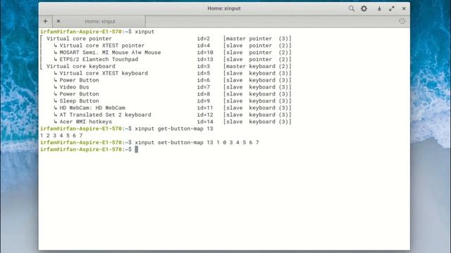Click the 'xinput set-button-map 13' command text
The width and height of the screenshot is (451, 253).
174,142
